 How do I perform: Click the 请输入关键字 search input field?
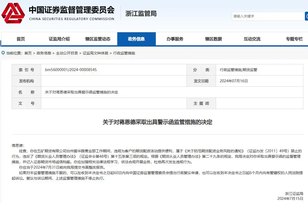coord(268,16)
